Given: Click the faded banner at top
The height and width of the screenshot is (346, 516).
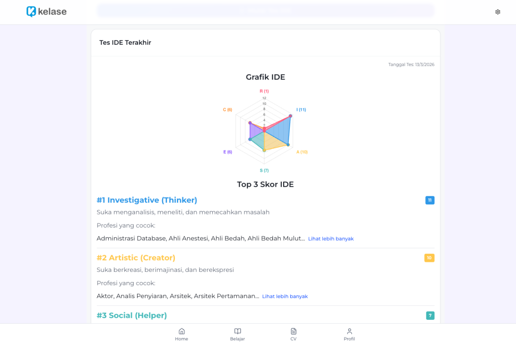Looking at the screenshot, I should click(x=265, y=11).
